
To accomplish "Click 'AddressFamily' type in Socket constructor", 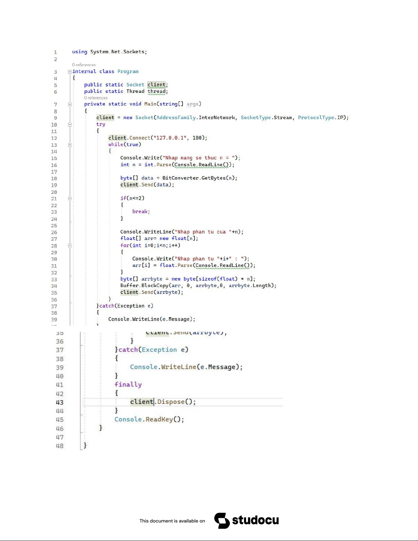I will pyautogui.click(x=176, y=118).
